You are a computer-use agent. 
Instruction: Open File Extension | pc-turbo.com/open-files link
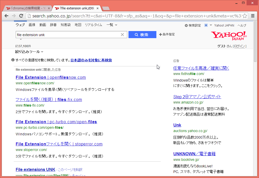[x=56, y=122]
